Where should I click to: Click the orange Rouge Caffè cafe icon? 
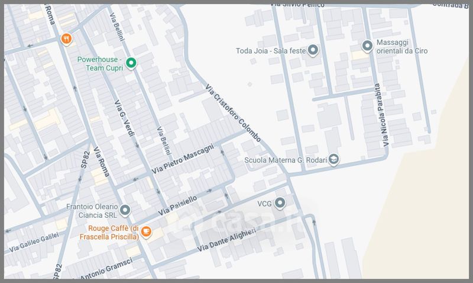click(x=146, y=232)
